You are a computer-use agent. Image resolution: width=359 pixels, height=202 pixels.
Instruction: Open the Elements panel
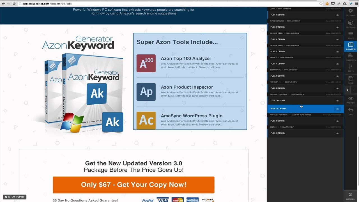click(x=351, y=57)
